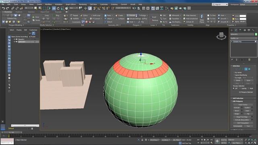Image resolution: width=258 pixels, height=145 pixels.
Task: Toggle the 3D Snaps icon
Action: click(x=95, y=8)
